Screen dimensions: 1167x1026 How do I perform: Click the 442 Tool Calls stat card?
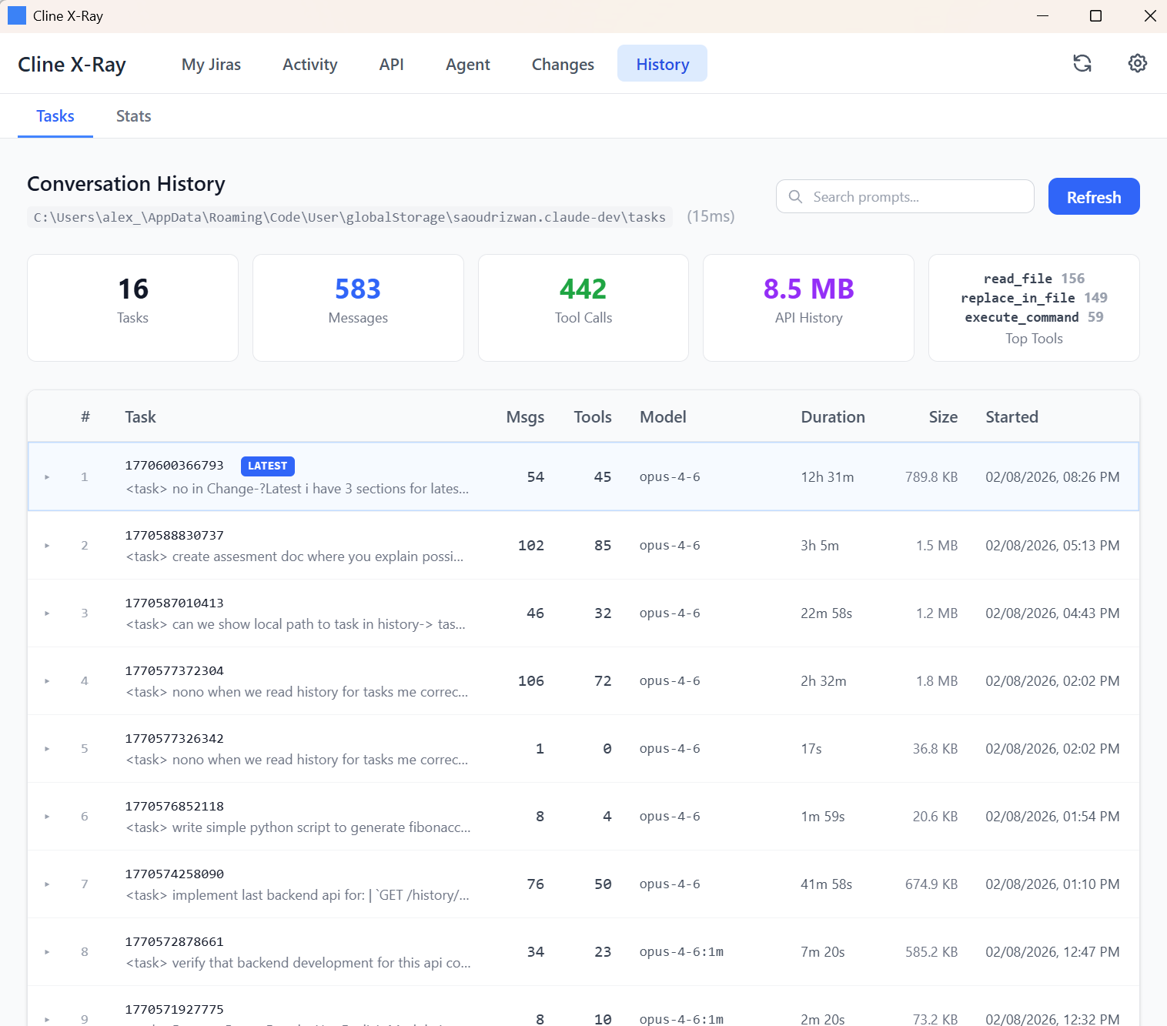tap(583, 308)
